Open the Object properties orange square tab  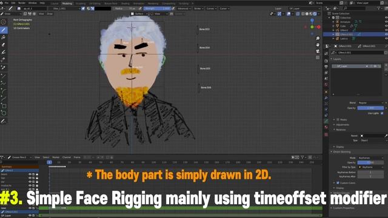pyautogui.click(x=326, y=91)
